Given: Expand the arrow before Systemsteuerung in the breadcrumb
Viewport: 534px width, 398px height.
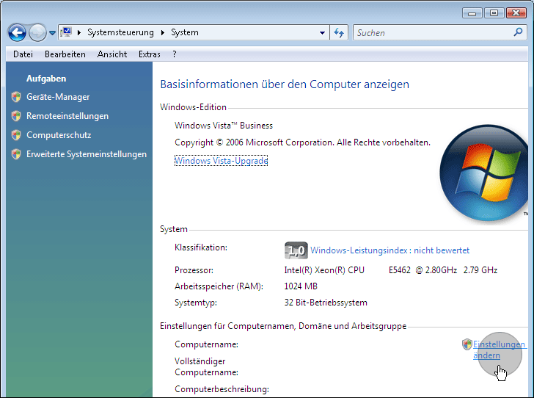Looking at the screenshot, I should (79, 33).
